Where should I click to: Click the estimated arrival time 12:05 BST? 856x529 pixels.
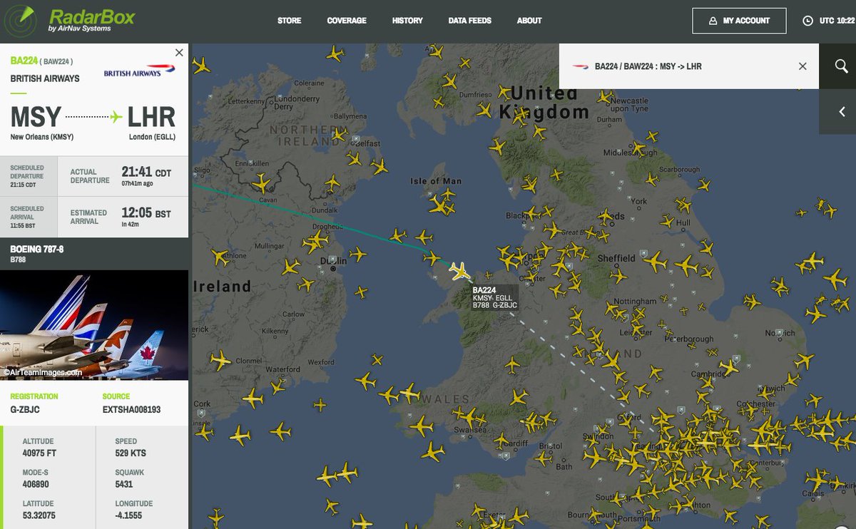coord(146,213)
